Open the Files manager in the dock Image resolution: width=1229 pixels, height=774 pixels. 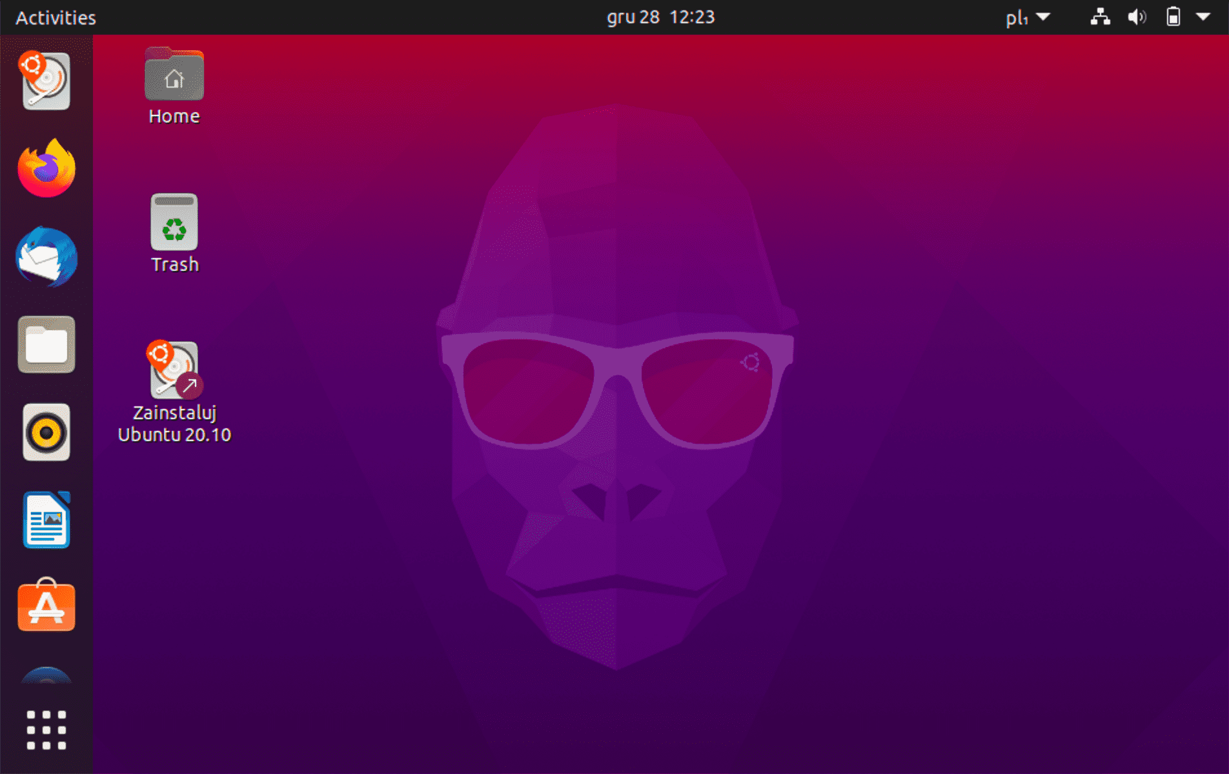point(46,344)
